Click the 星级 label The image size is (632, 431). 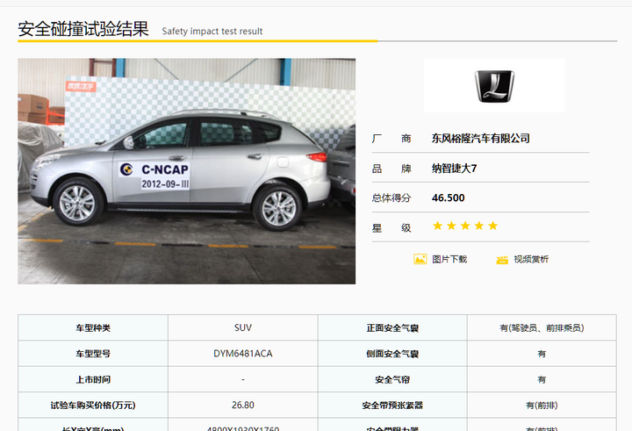pos(391,228)
